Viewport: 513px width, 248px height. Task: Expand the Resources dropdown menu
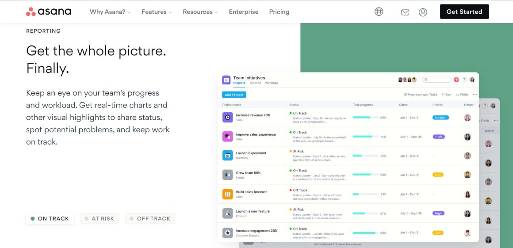pos(200,12)
